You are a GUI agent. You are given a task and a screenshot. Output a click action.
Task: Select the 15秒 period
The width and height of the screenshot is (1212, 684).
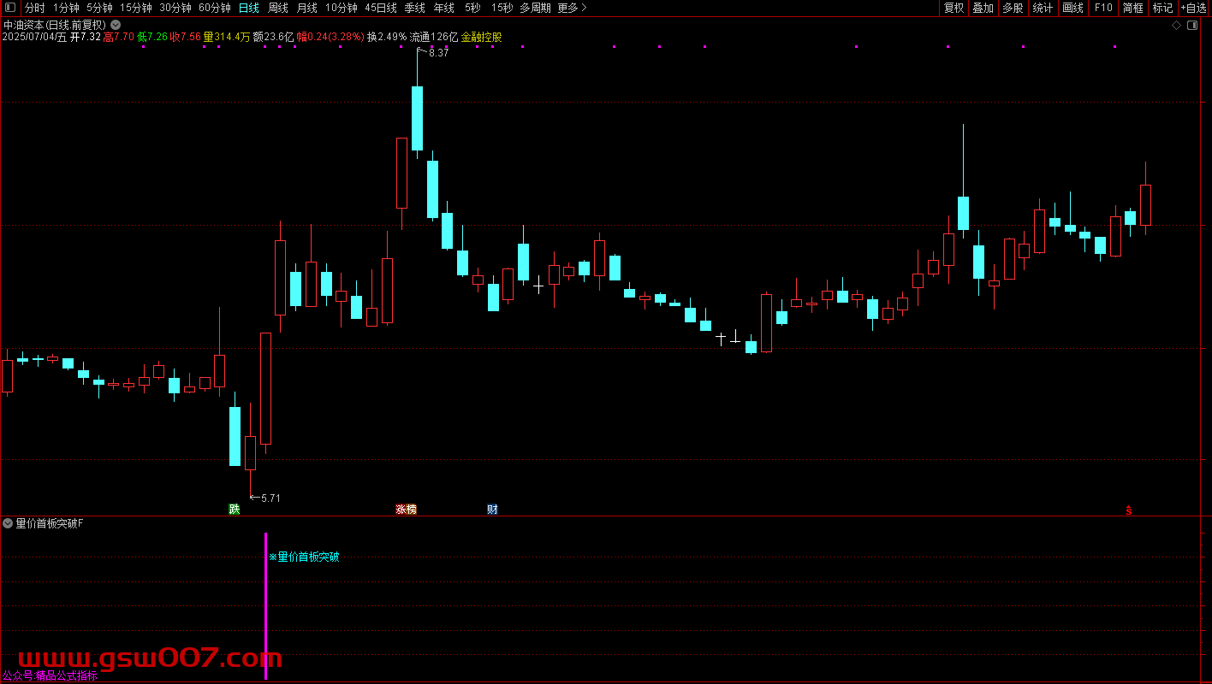pos(502,8)
